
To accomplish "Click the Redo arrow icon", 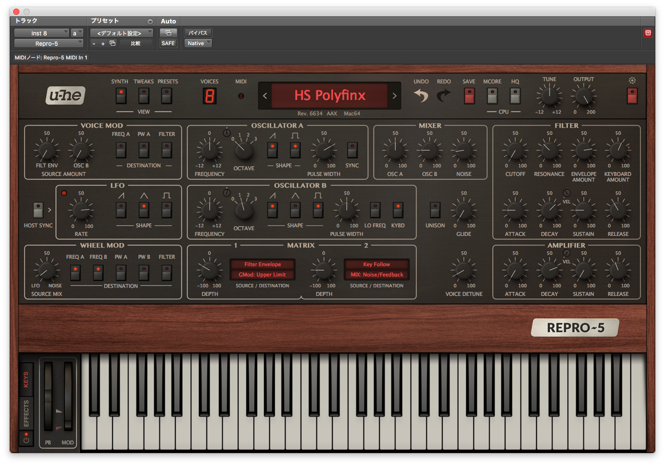I will coord(443,96).
